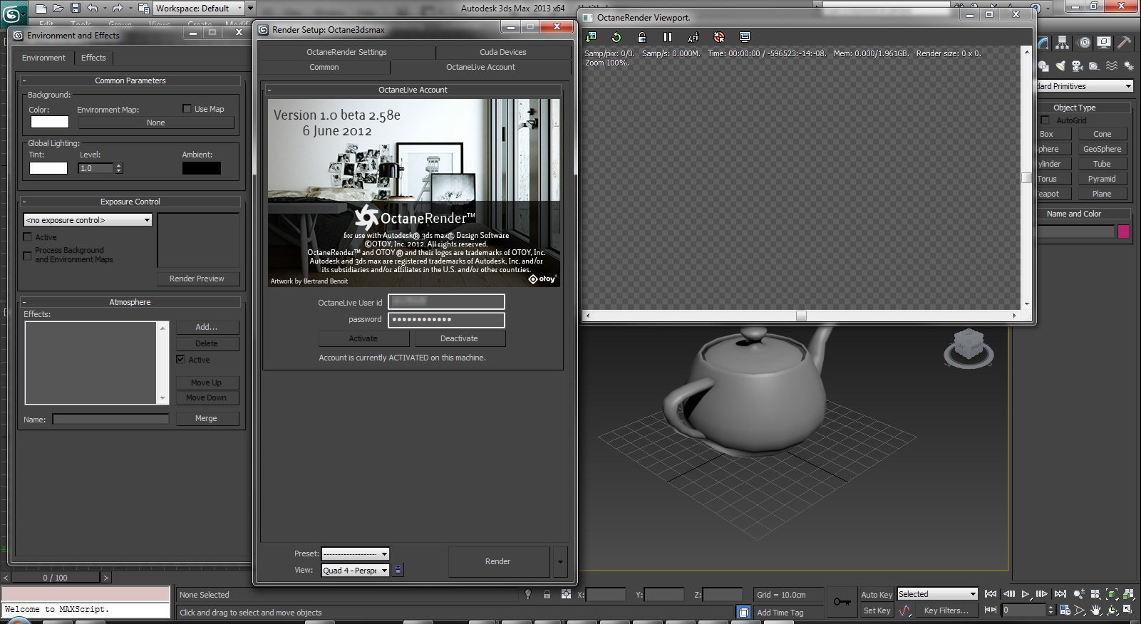Open the Common tab in Render Setup

point(324,67)
